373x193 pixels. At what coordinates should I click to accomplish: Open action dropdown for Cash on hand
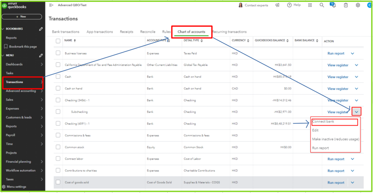click(356, 88)
